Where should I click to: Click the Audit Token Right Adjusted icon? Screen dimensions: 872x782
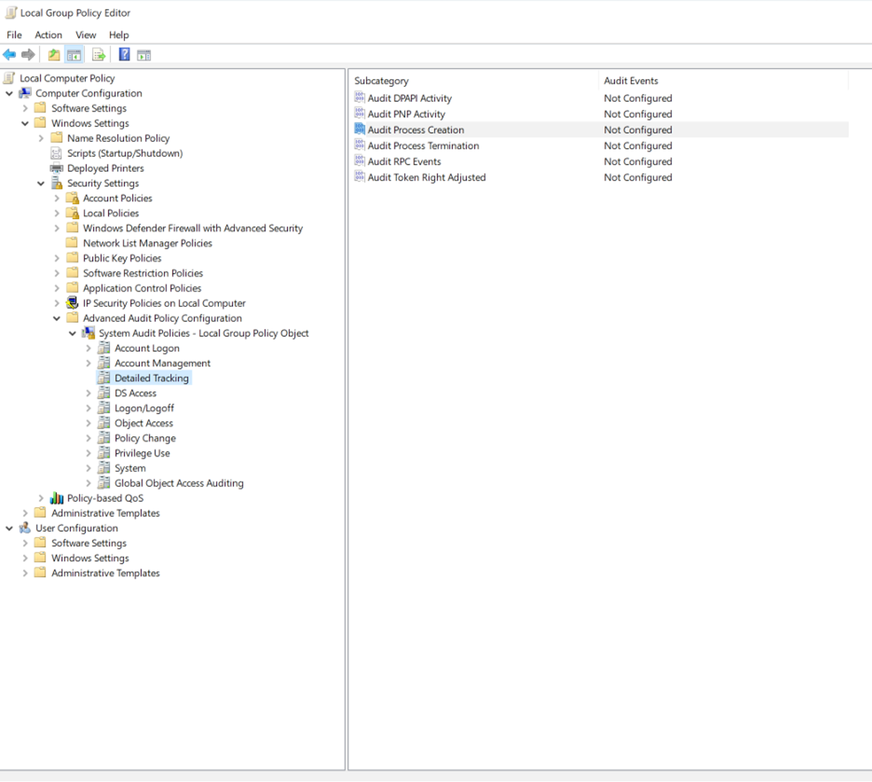tap(360, 176)
